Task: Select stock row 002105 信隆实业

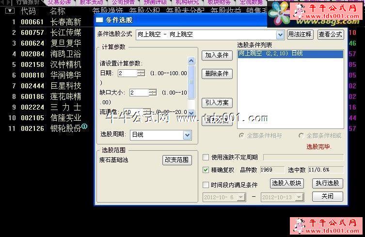Action: click(x=47, y=118)
